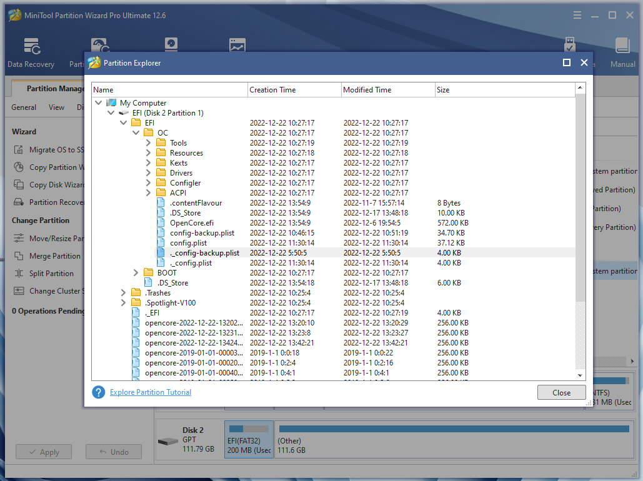
Task: Click scrollbar up arrow in file list
Action: pyautogui.click(x=580, y=87)
